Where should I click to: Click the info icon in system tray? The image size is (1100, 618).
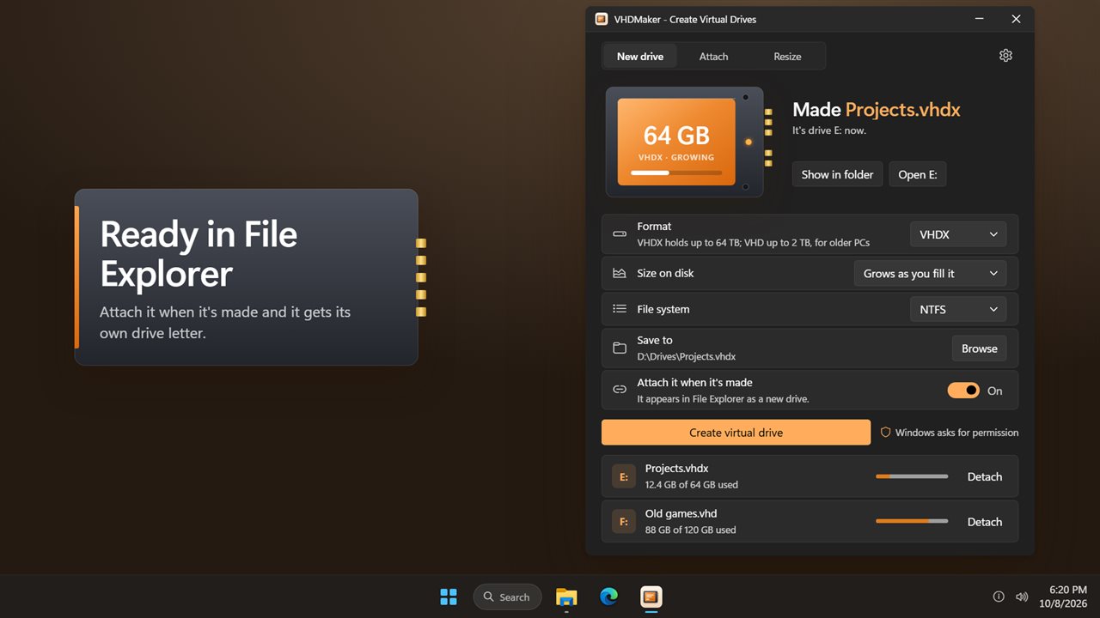tap(999, 597)
